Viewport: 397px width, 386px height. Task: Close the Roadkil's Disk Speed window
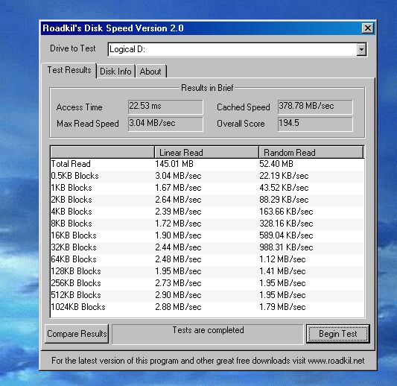367,28
